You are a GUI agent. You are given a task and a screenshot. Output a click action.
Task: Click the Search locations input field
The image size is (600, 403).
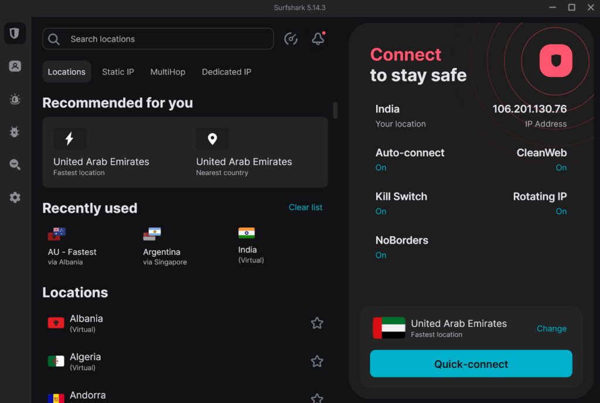pos(158,39)
